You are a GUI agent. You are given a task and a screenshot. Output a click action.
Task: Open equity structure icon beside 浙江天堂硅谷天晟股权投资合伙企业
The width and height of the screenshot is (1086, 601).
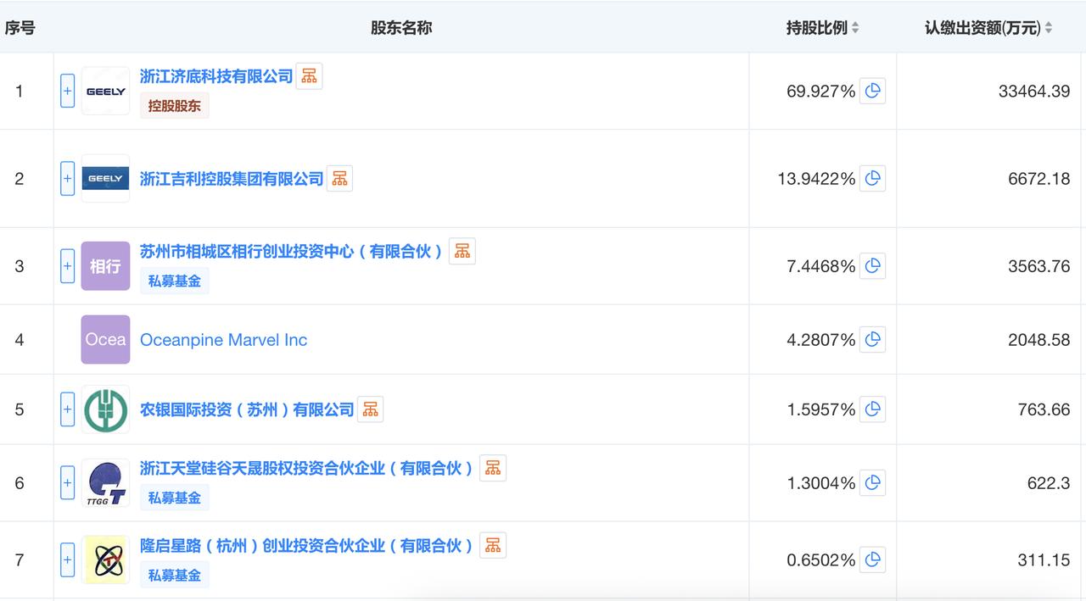click(x=493, y=468)
